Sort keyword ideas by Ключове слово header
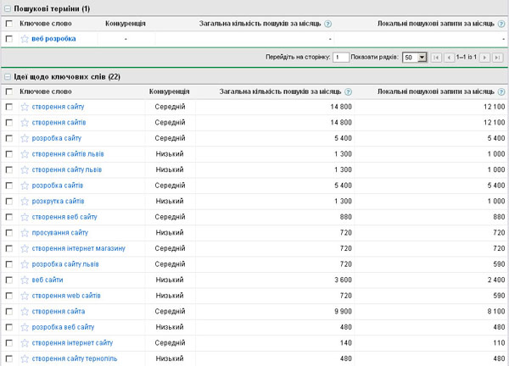Image resolution: width=509 pixels, height=366 pixels. tap(46, 91)
